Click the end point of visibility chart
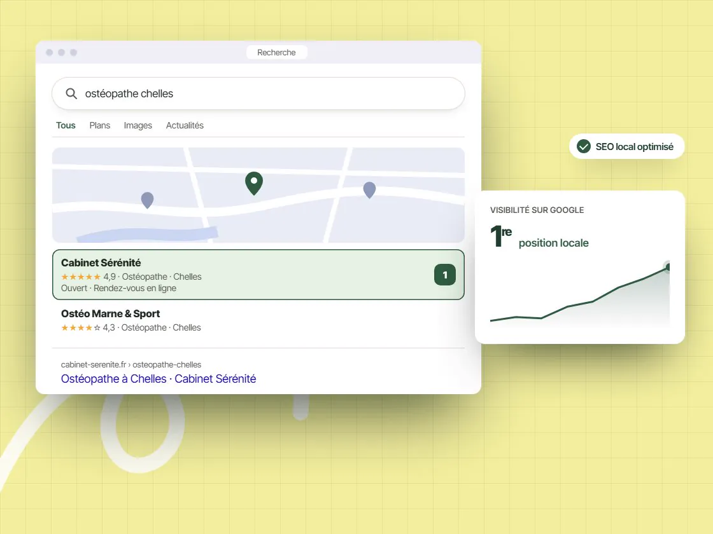713x534 pixels. coord(668,266)
